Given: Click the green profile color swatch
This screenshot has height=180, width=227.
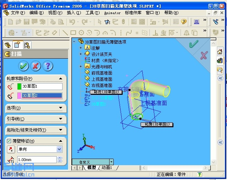Looking at the screenshot, I should [19, 87].
